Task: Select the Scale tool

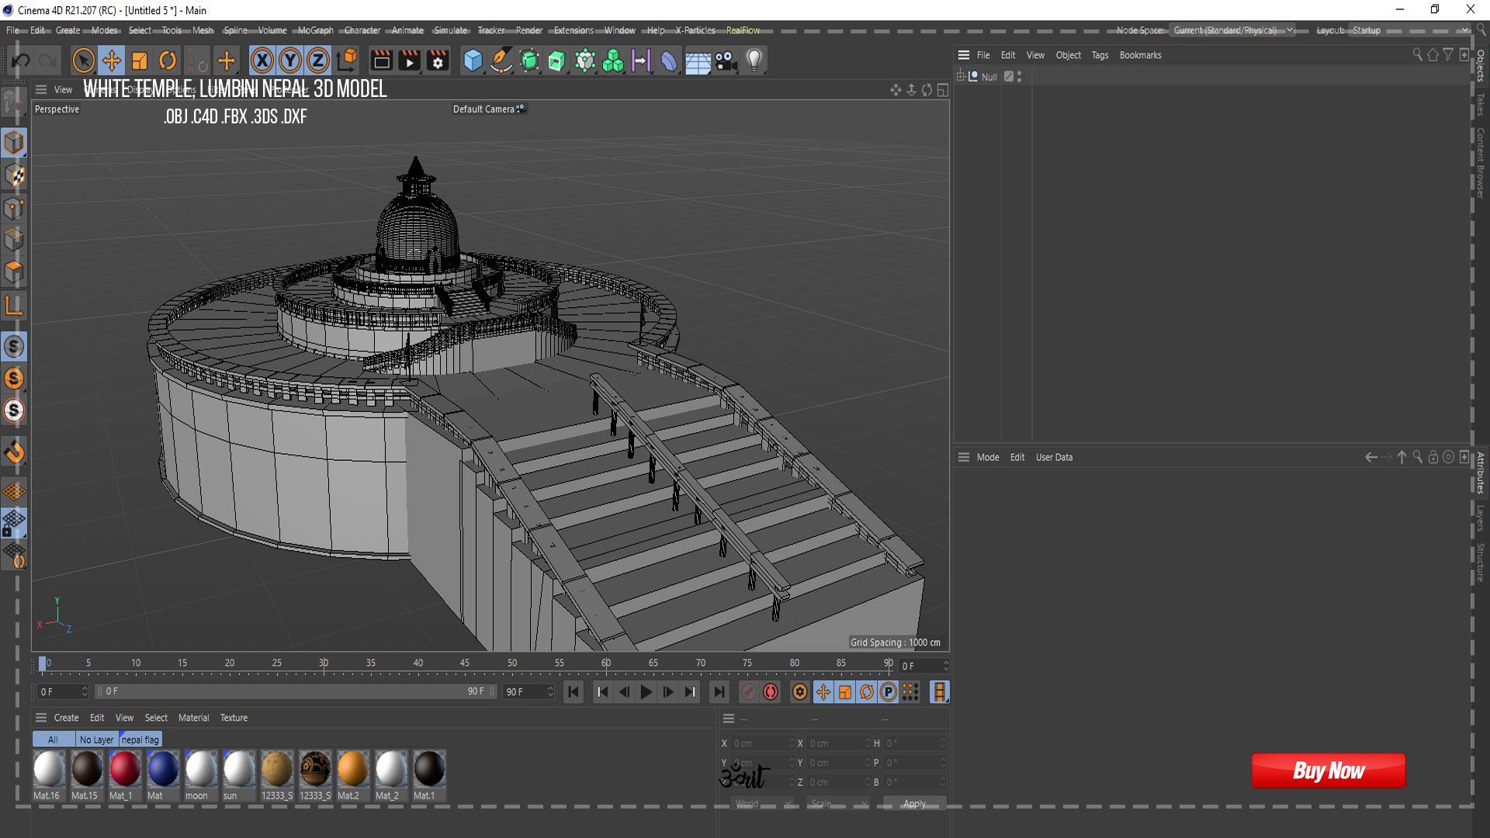Action: pyautogui.click(x=140, y=61)
